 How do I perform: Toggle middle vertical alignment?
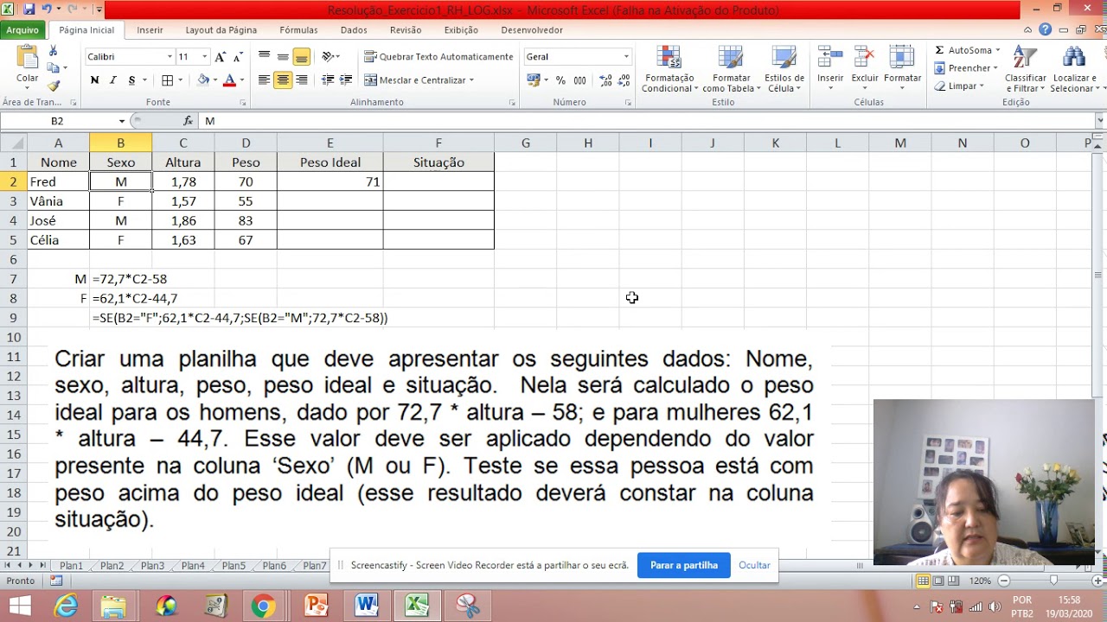point(283,57)
